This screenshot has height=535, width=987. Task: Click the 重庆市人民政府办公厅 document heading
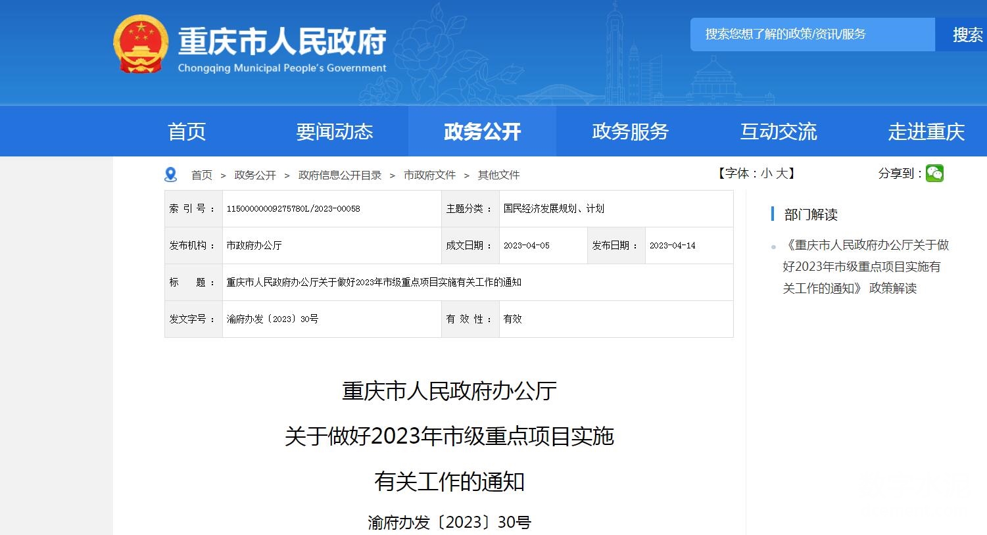click(x=449, y=391)
